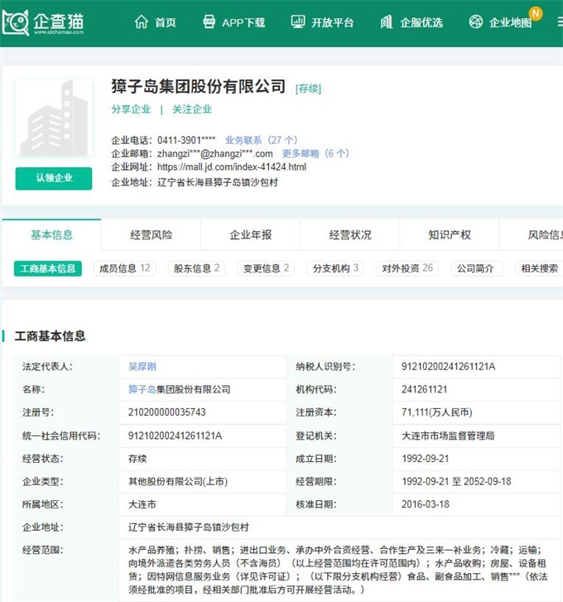Viewport: 563px width, 602px height.
Task: Click the orange N badge
Action: point(536,13)
